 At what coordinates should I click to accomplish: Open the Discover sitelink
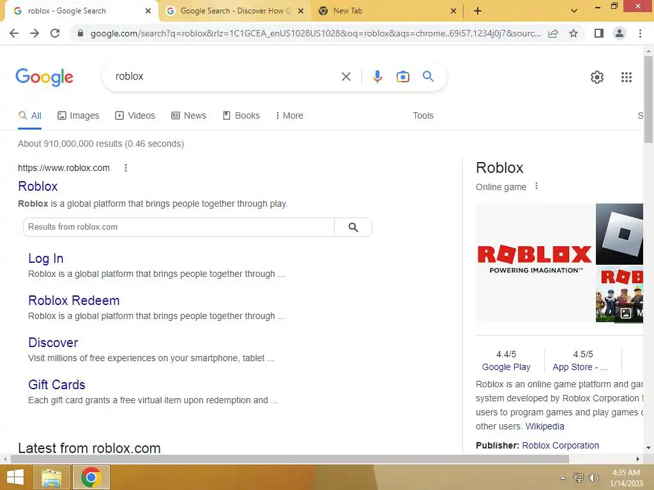(53, 343)
